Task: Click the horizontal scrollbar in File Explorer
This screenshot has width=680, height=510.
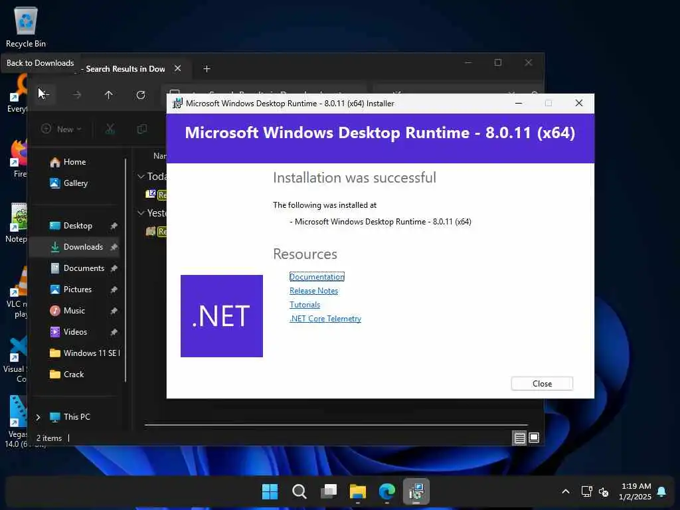Action: pos(336,425)
